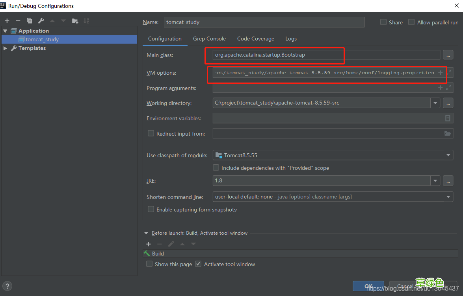Collapse the Application tree node
The width and height of the screenshot is (463, 296).
[5, 31]
